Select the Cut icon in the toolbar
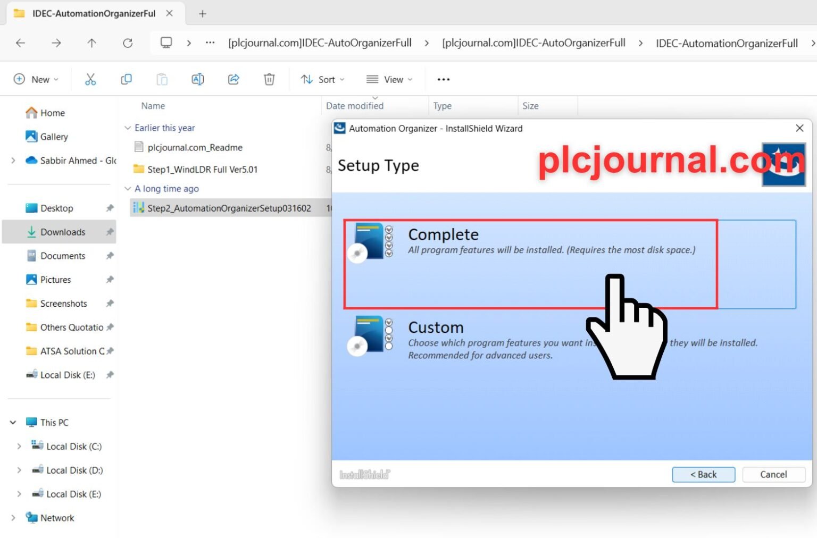This screenshot has width=817, height=538. (x=90, y=79)
